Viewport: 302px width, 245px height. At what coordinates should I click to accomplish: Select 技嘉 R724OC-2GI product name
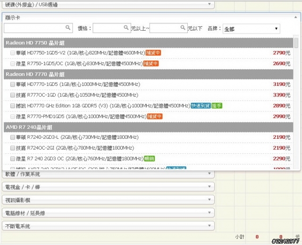(75, 148)
